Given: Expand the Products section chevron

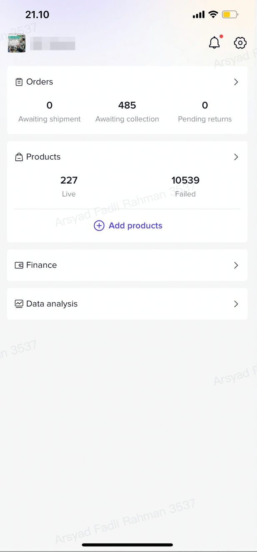Looking at the screenshot, I should point(236,157).
